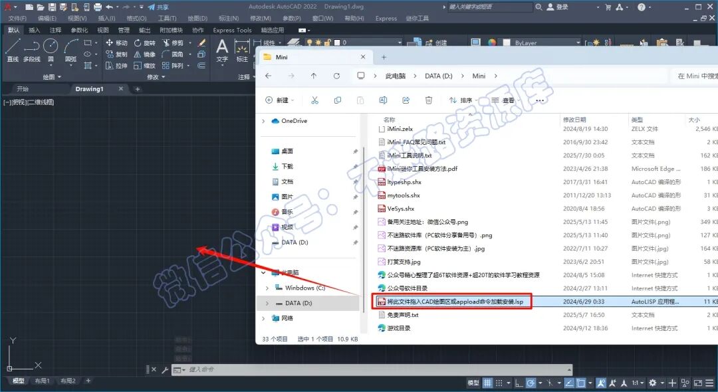The height and width of the screenshot is (392, 718).
Task: Click the Plot (print) icon
Action: point(98,7)
